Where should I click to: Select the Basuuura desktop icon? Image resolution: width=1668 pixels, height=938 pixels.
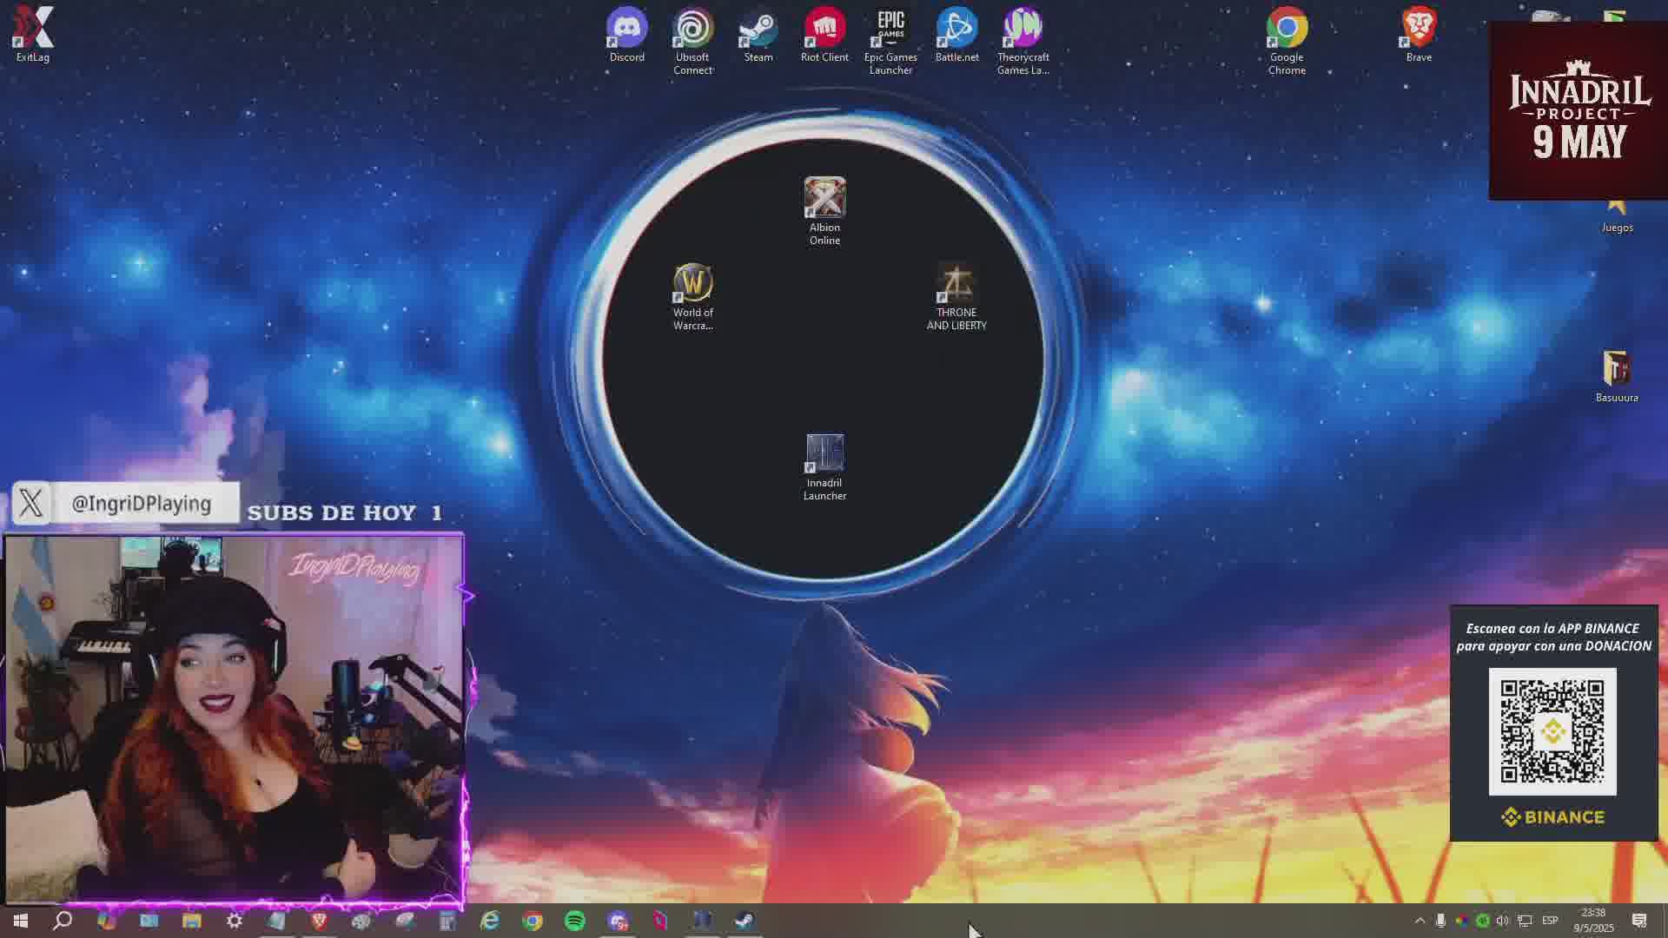(x=1617, y=376)
